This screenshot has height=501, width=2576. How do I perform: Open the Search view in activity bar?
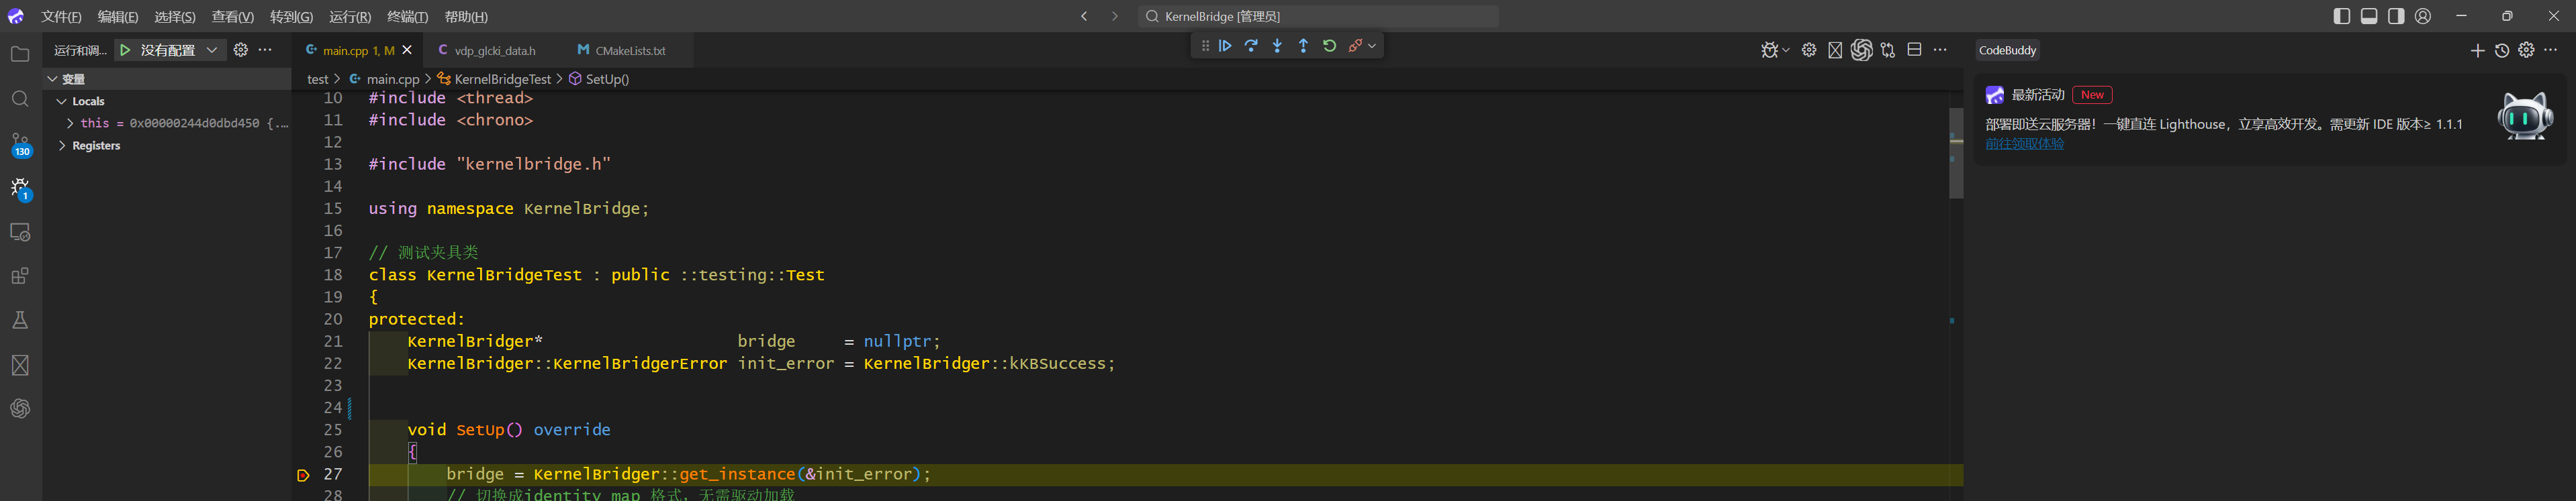tap(20, 99)
